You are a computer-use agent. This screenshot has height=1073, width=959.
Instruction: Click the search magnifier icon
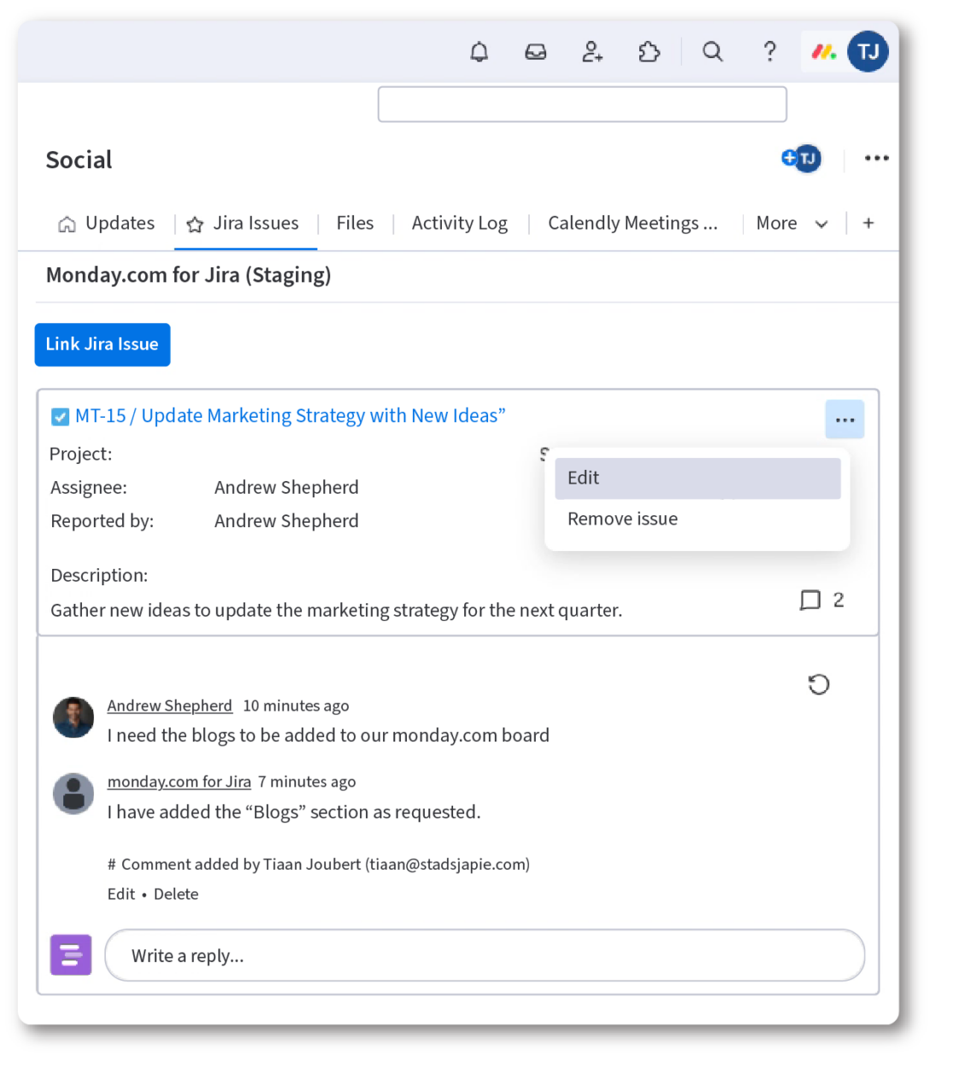(x=713, y=52)
